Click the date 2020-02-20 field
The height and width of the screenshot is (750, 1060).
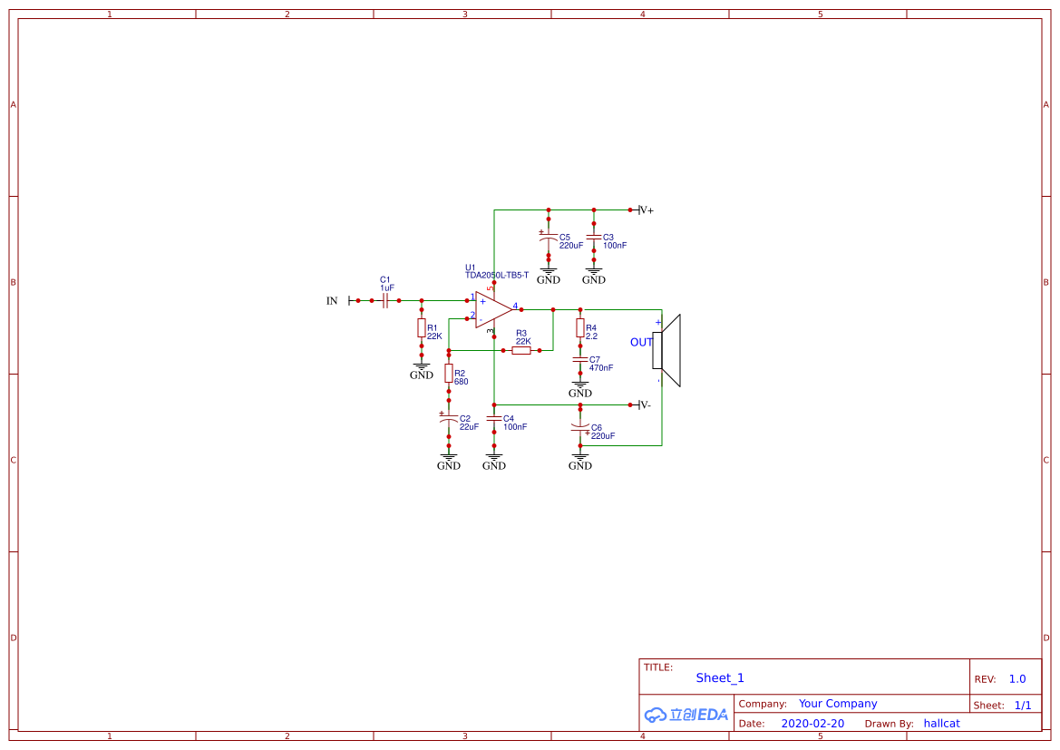pyautogui.click(x=812, y=724)
